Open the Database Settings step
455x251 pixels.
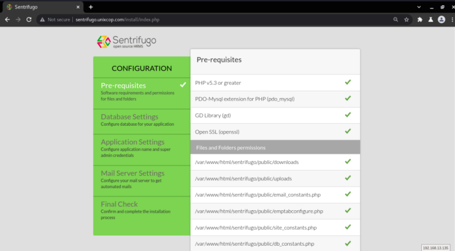(142, 121)
